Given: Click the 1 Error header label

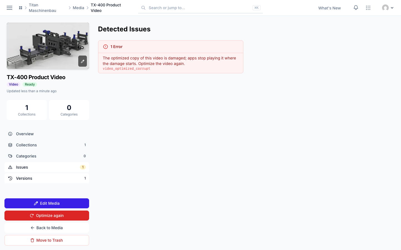Looking at the screenshot, I should point(116,47).
